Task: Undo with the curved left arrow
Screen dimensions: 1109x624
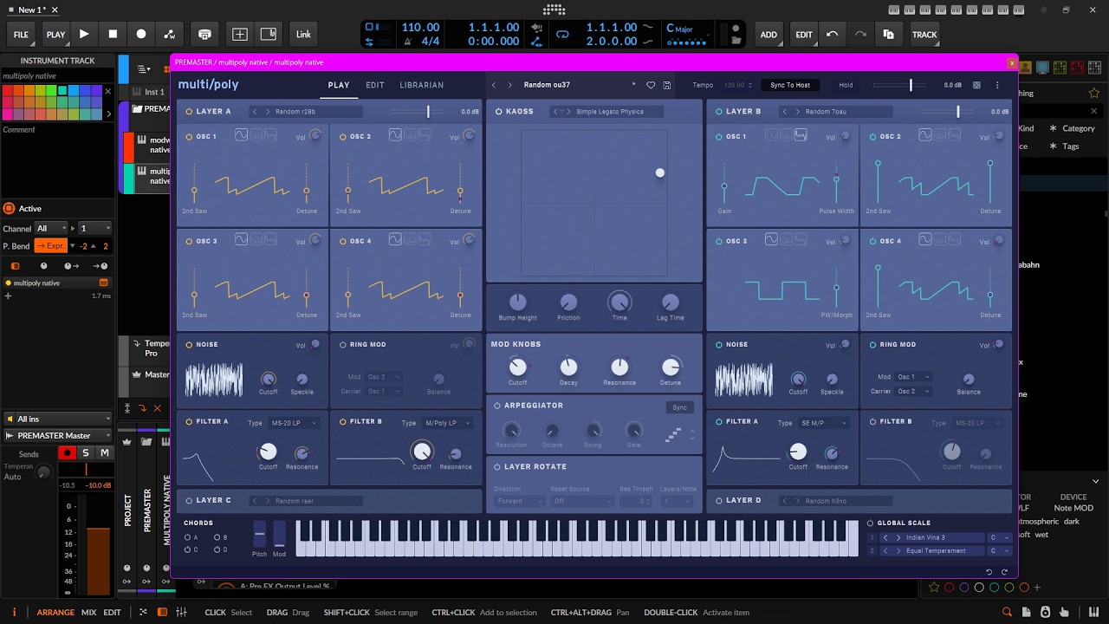Action: [832, 35]
